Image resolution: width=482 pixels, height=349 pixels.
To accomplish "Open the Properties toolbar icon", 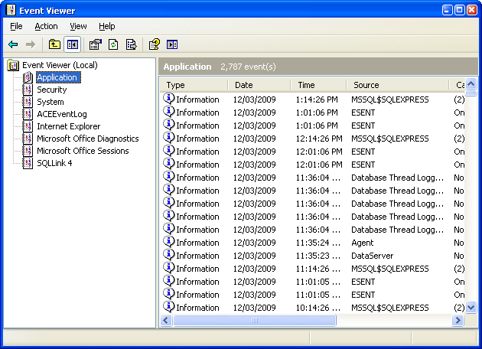I will pyautogui.click(x=96, y=44).
